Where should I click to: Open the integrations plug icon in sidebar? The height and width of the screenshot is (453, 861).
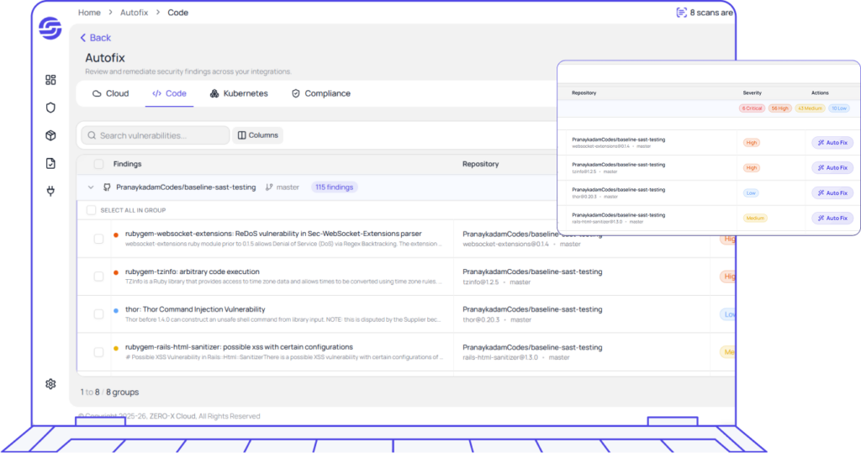50,191
